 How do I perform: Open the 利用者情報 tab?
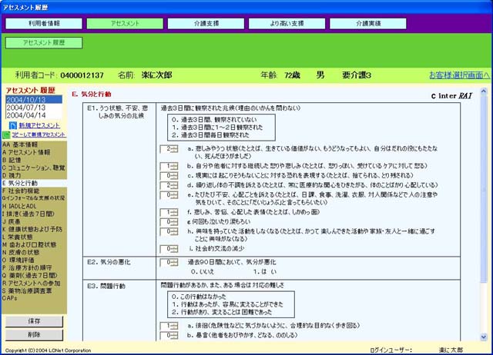click(x=43, y=23)
